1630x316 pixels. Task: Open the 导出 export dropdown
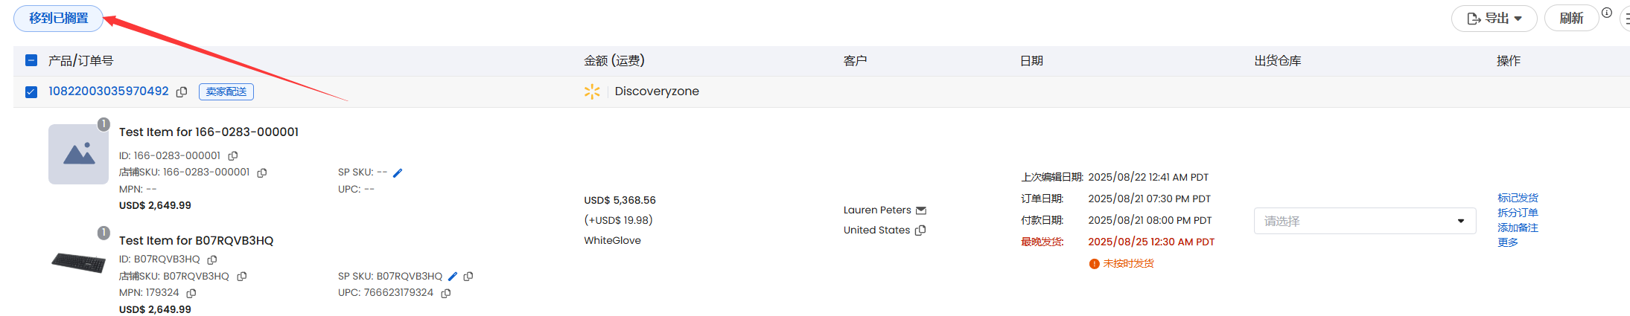pos(1494,18)
